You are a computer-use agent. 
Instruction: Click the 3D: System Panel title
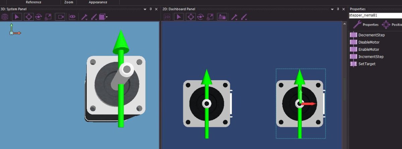(x=14, y=9)
